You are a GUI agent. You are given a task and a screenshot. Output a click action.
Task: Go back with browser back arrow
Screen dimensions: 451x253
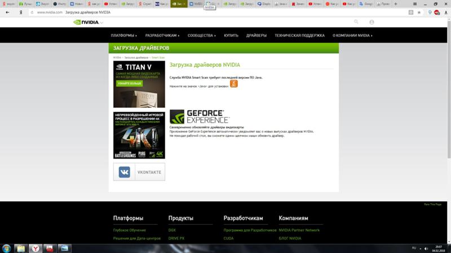(x=7, y=12)
